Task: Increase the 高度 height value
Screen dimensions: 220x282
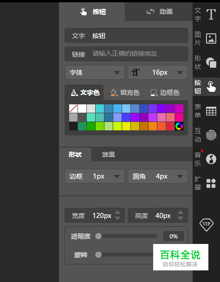Action: pos(181,212)
